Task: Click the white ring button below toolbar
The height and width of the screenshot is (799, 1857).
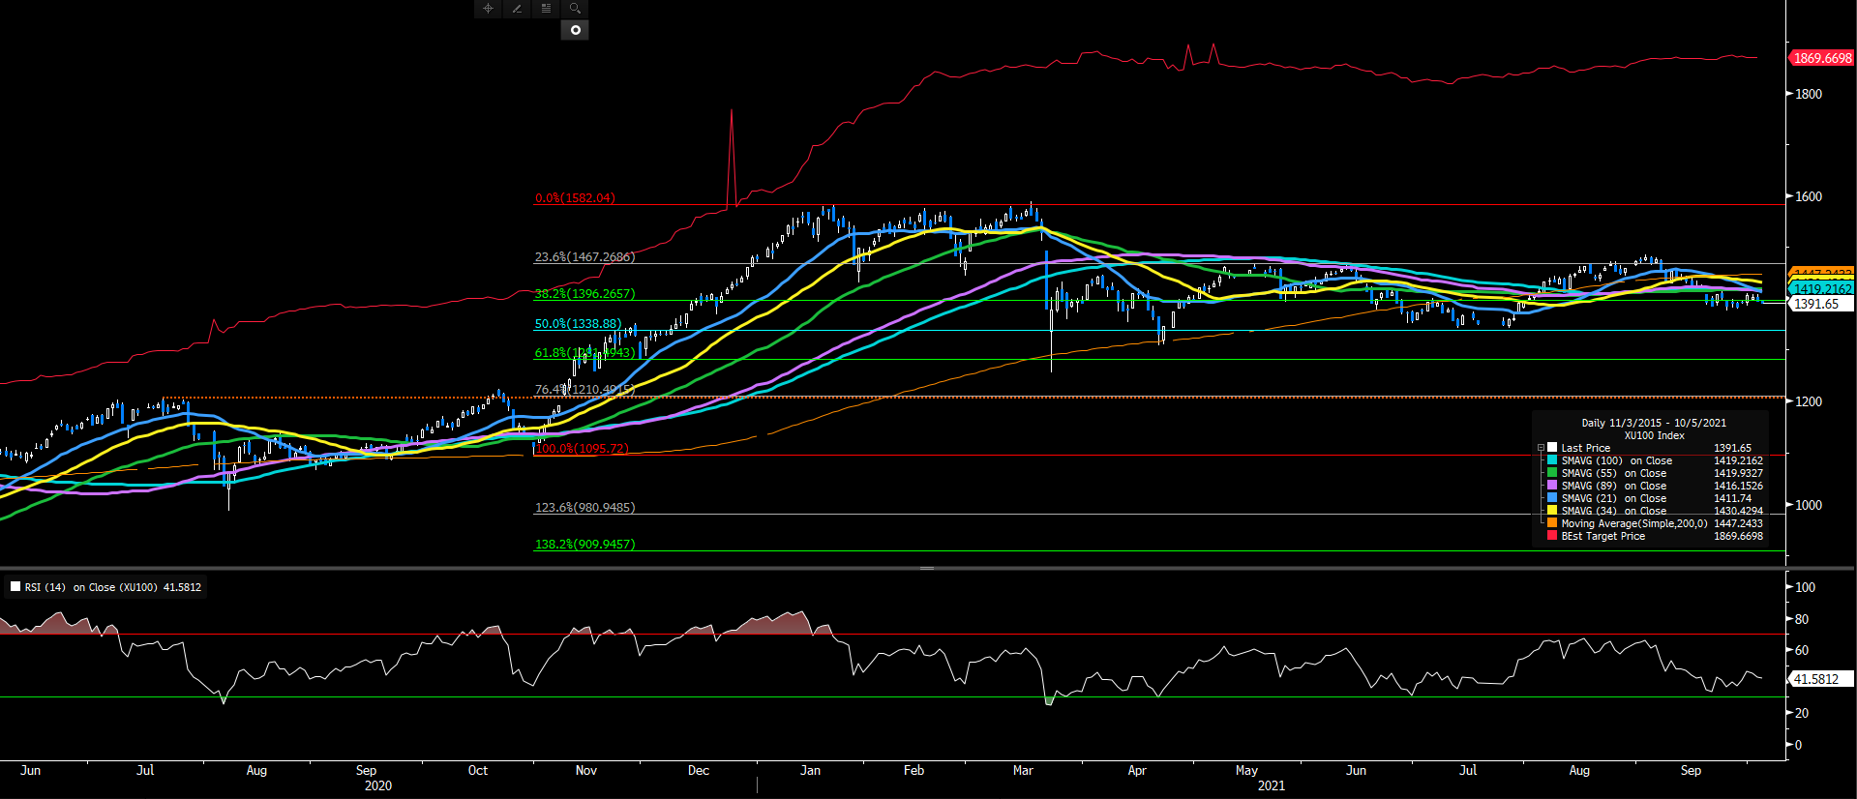Action: (575, 31)
